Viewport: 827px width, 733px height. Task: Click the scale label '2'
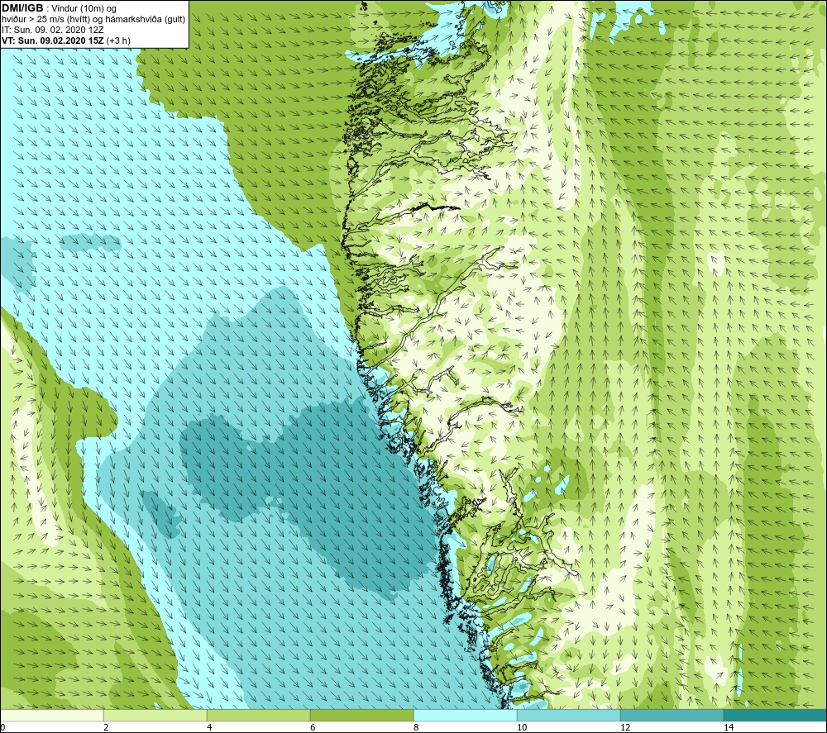coord(106,727)
